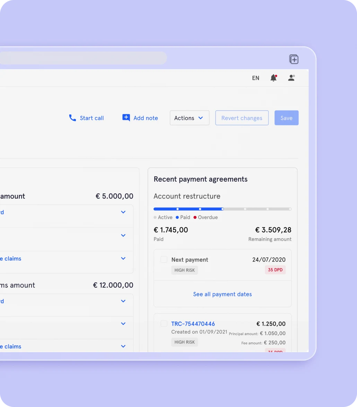
Task: Expand claims row in € 5.000,00 section
Action: pyautogui.click(x=123, y=258)
